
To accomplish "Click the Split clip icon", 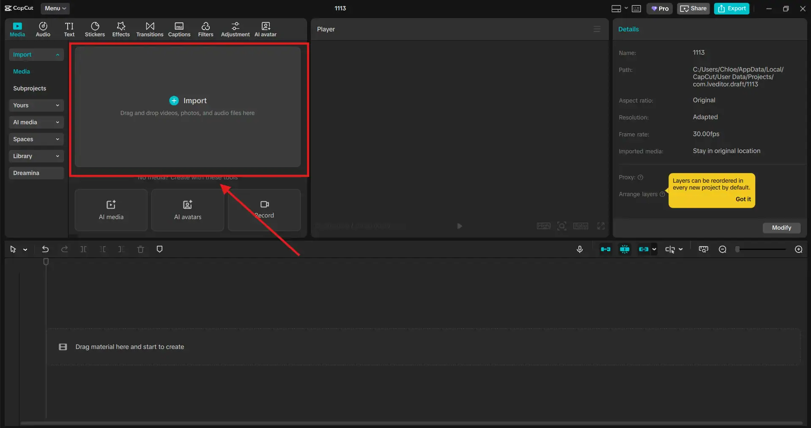I will (x=83, y=249).
